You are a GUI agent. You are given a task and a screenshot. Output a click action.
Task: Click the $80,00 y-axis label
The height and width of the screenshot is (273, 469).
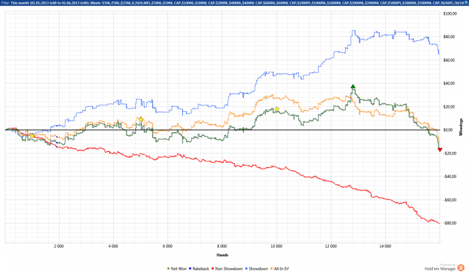pyautogui.click(x=449, y=37)
